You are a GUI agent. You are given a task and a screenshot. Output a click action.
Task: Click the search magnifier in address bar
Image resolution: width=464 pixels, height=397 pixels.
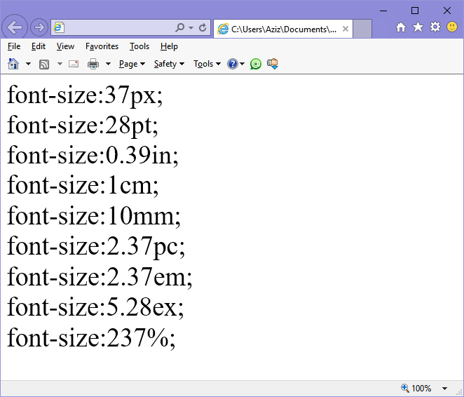pyautogui.click(x=179, y=27)
